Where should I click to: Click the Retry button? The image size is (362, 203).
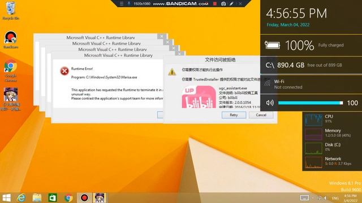234,115
